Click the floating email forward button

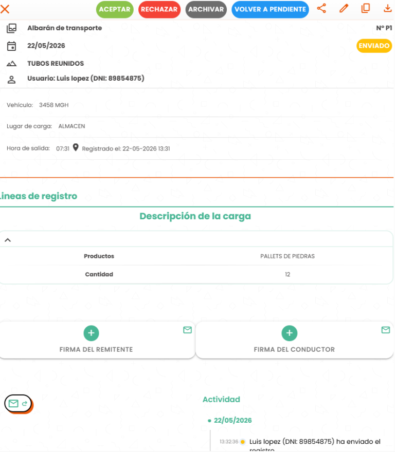(x=18, y=403)
